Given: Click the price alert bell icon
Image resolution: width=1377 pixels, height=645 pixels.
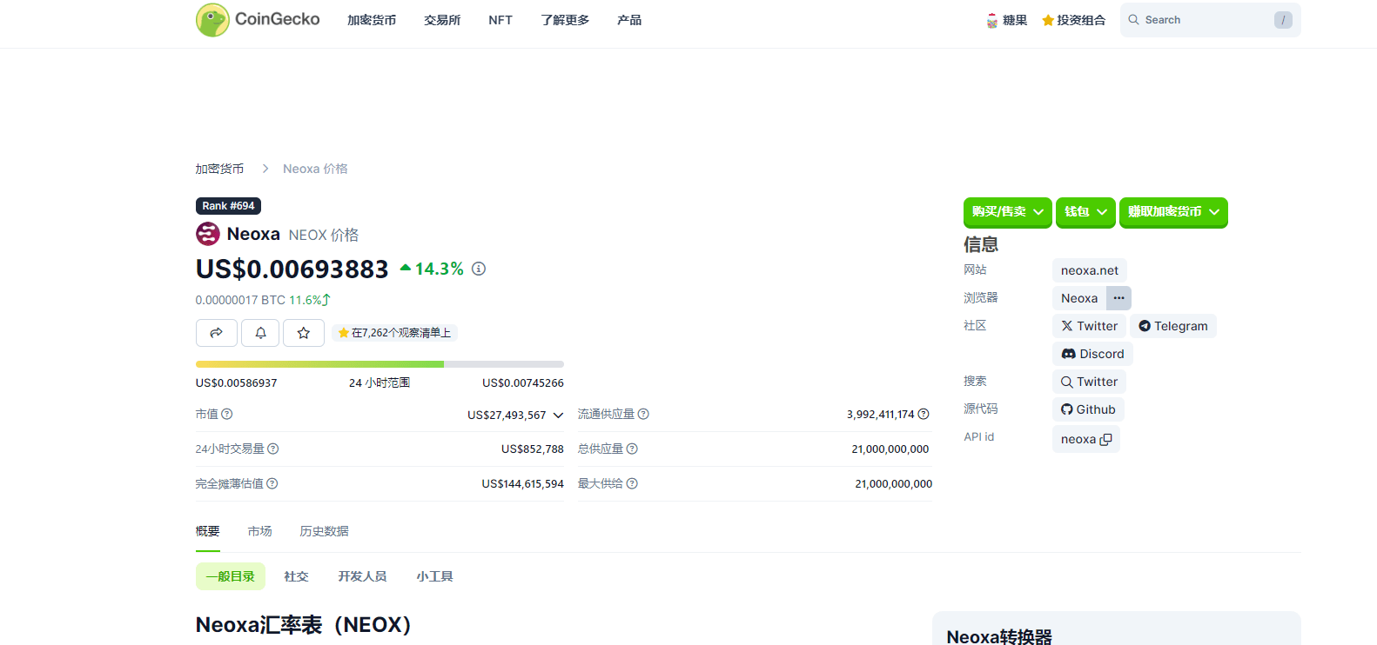Looking at the screenshot, I should 260,333.
